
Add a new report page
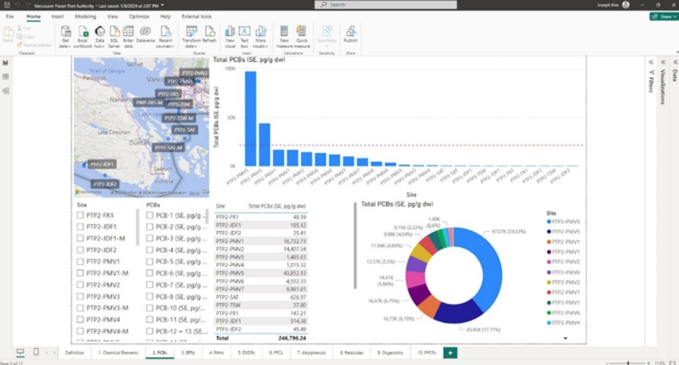[449, 352]
